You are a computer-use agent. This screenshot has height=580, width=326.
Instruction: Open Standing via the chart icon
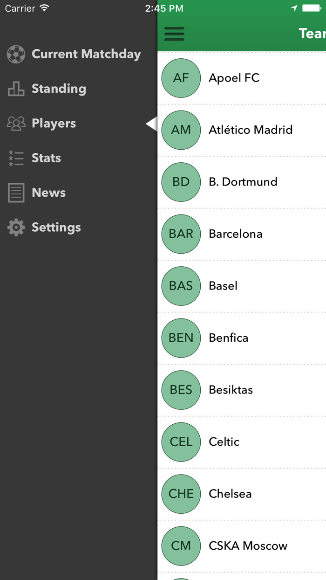coord(16,89)
